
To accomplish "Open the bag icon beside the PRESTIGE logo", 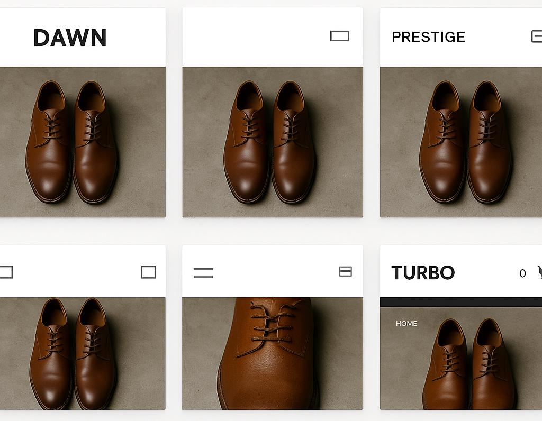I will pos(538,36).
